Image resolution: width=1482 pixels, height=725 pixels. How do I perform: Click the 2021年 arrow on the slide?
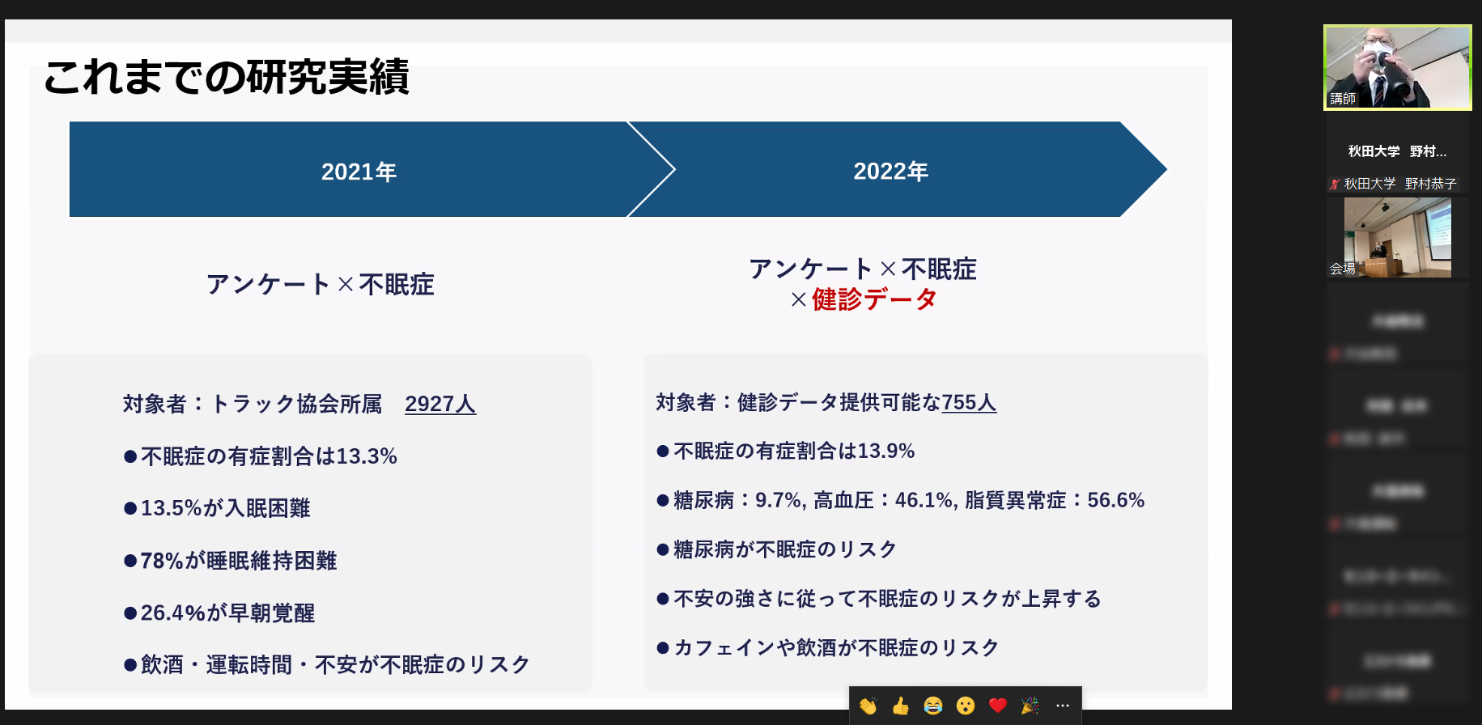point(359,171)
